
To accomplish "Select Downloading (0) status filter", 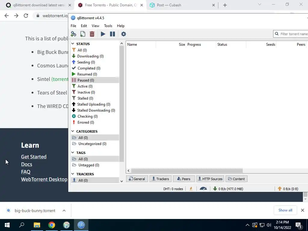I will click(x=95, y=56).
